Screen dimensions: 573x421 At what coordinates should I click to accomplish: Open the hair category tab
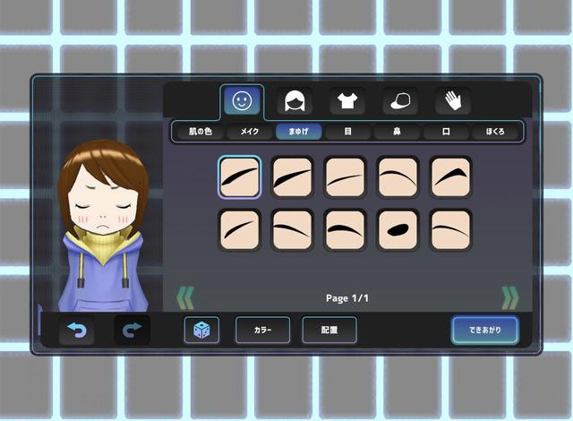(x=295, y=101)
